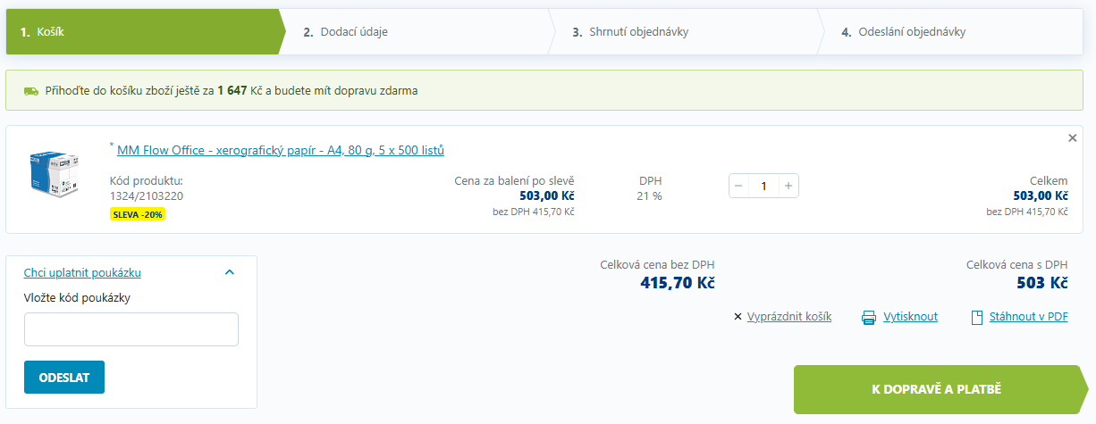Click the quantity field showing 1
The height and width of the screenshot is (424, 1096).
click(x=763, y=186)
